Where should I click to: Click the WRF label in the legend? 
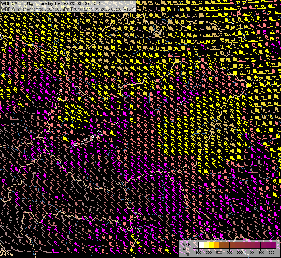tap(186, 245)
